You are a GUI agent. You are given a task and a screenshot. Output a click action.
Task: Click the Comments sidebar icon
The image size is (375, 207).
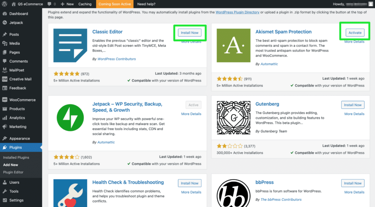[x=5, y=61]
